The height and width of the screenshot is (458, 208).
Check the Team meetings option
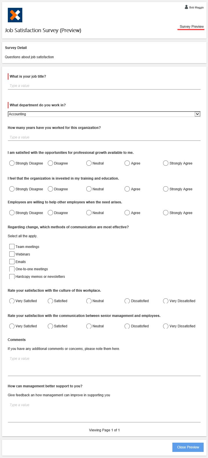(x=12, y=247)
